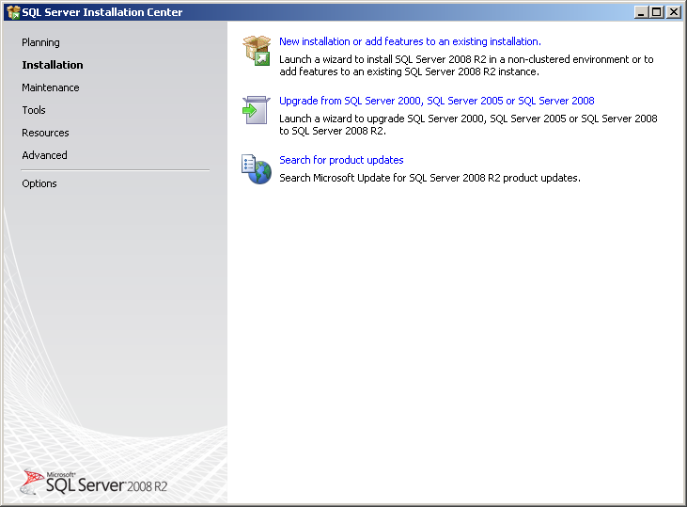Click the product updates globe icon
Image resolution: width=687 pixels, height=507 pixels.
coord(257,169)
